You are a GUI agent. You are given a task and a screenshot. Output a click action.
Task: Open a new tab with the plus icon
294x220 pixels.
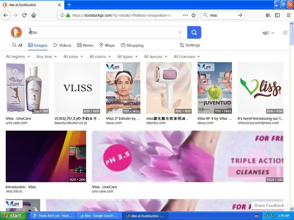69,5
